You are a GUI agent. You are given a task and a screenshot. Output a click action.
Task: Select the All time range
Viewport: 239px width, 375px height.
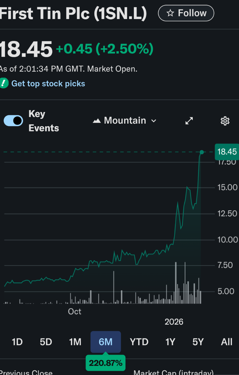click(227, 342)
